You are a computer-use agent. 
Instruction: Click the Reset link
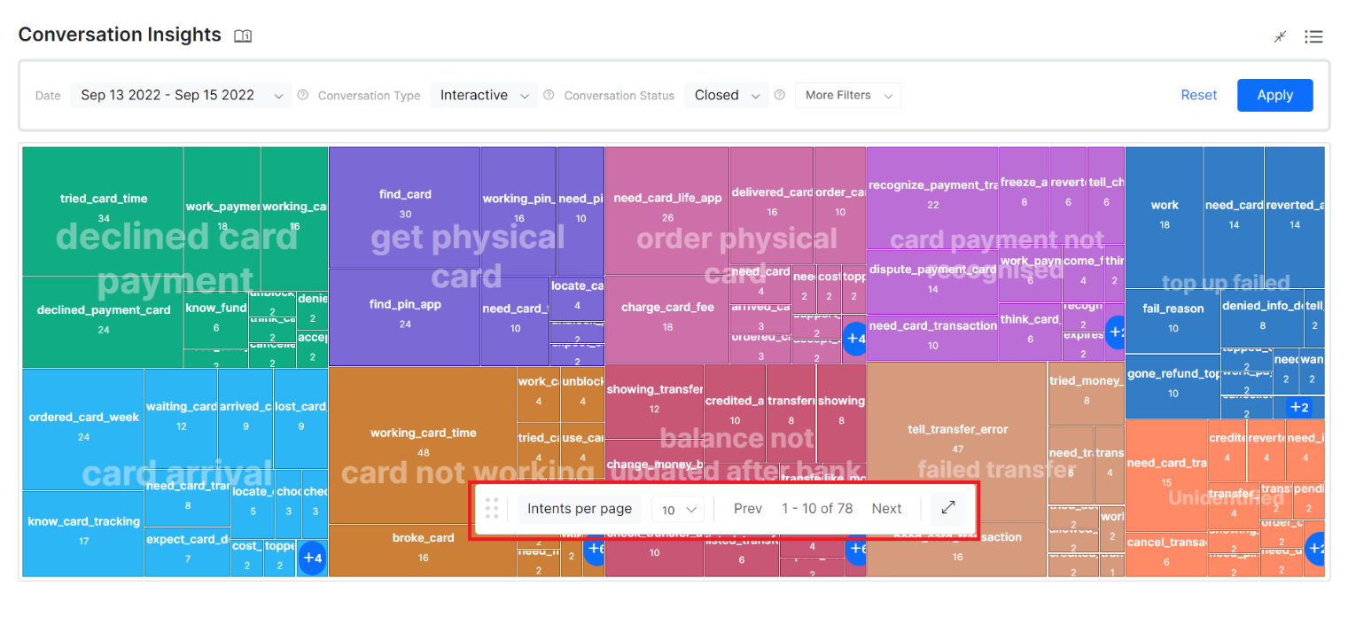(1198, 95)
